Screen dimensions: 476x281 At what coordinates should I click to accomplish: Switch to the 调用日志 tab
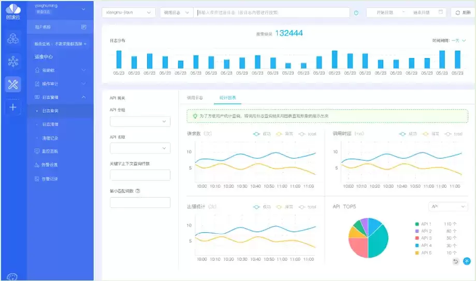pyautogui.click(x=195, y=97)
